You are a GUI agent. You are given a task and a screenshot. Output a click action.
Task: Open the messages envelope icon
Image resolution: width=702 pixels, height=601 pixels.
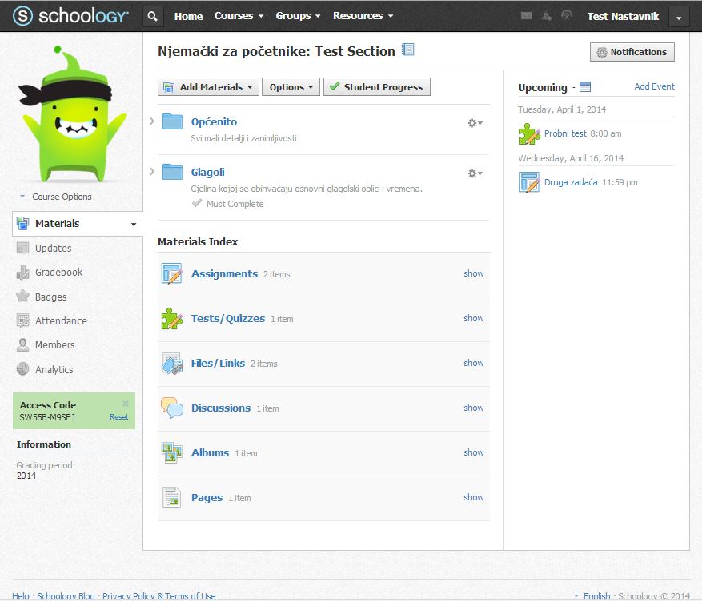click(x=526, y=16)
